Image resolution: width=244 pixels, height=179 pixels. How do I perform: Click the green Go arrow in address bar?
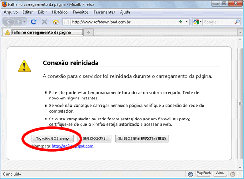click(180, 22)
